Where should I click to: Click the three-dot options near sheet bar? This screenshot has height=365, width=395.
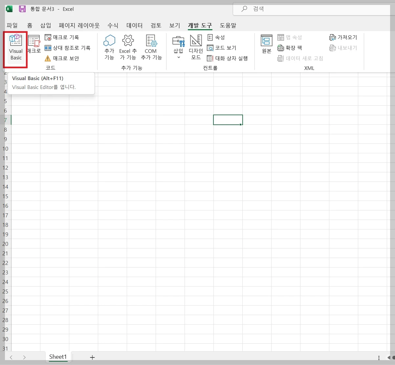point(379,358)
